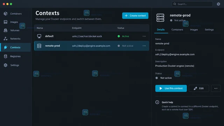The width and height of the screenshot is (224, 126).
Task: Click the pencil icon on Edit button
Action: tap(195, 88)
